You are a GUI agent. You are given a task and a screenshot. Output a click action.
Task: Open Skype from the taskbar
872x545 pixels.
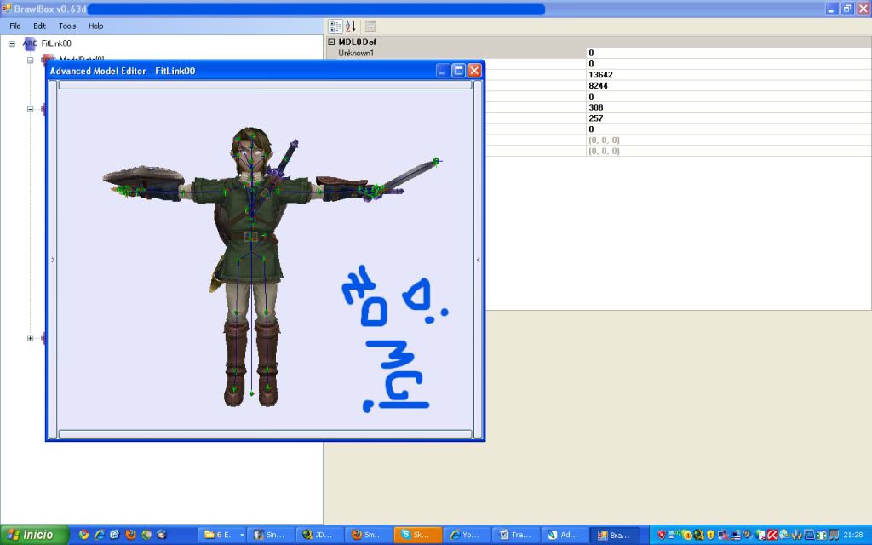[x=417, y=535]
